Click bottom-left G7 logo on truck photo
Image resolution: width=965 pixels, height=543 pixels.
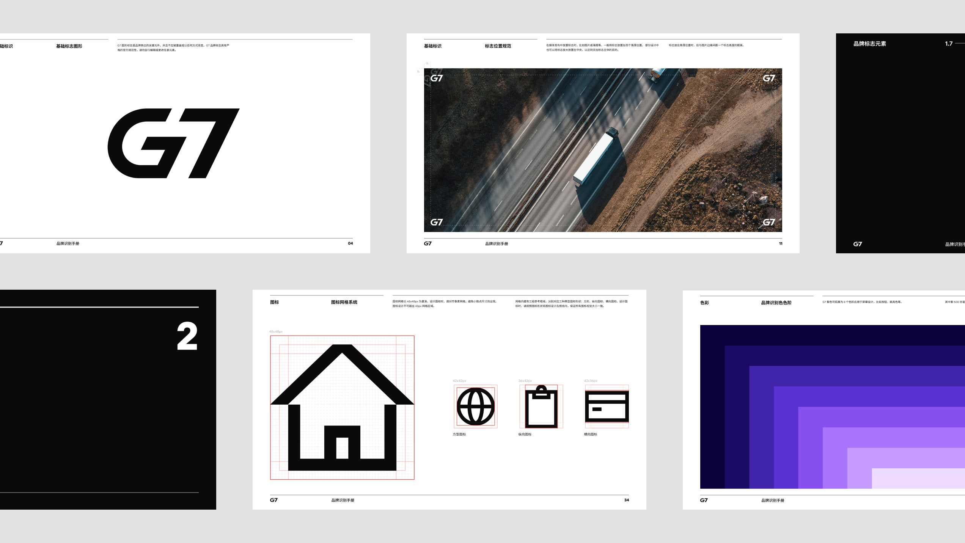[x=436, y=222]
